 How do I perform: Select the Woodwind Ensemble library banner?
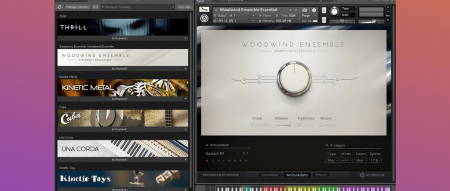[x=123, y=58]
